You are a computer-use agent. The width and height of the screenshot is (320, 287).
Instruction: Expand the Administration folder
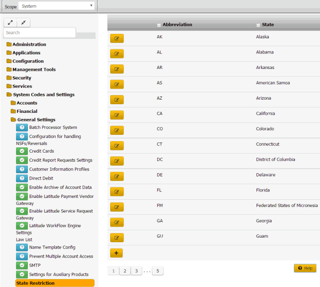[29, 44]
